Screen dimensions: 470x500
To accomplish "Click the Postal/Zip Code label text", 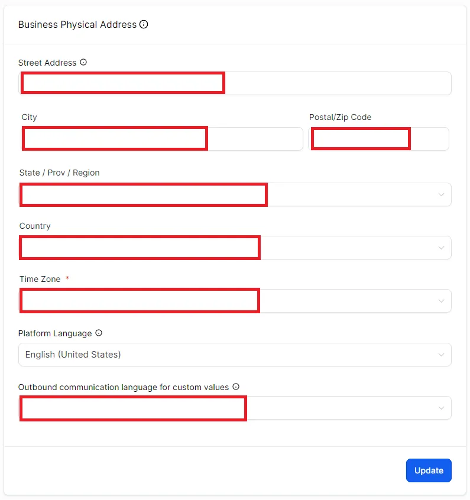I will 340,117.
